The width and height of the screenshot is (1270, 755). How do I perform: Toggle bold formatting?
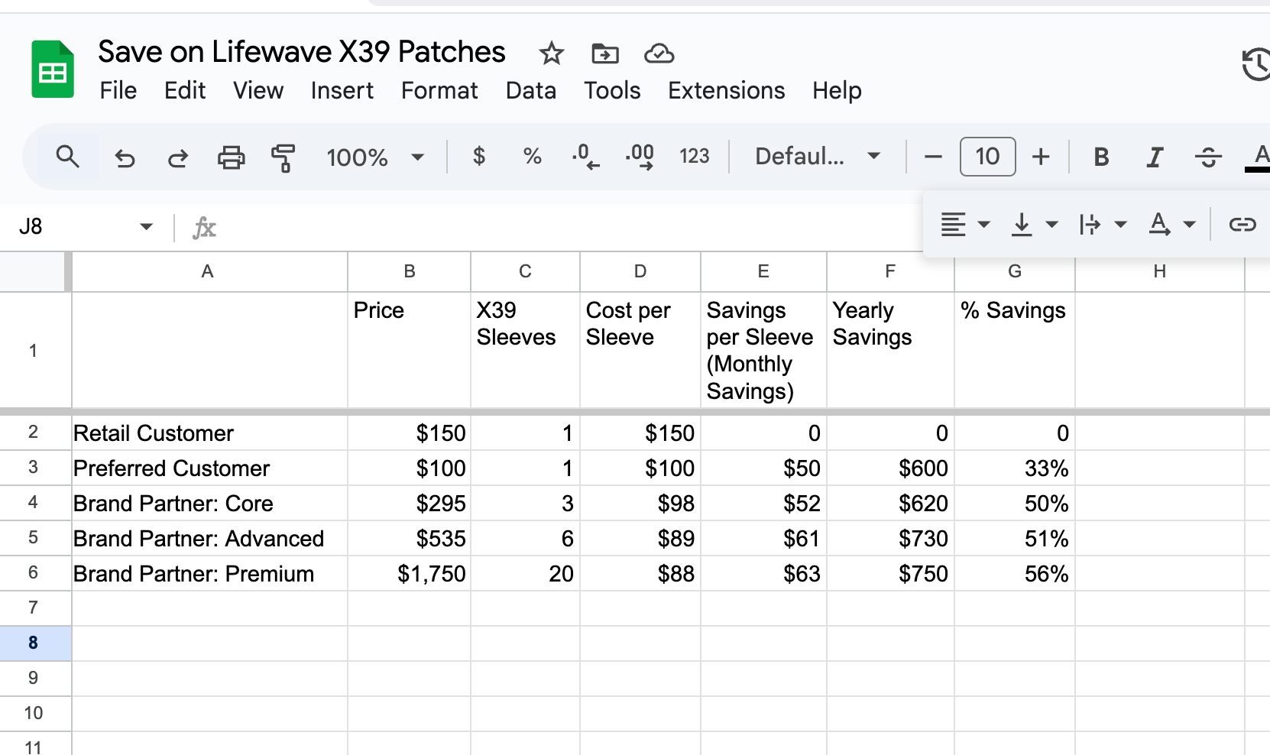click(x=1101, y=157)
